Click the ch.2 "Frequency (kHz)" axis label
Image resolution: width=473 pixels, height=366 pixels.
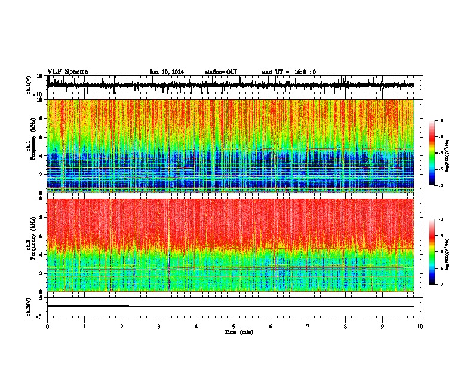pos(33,238)
